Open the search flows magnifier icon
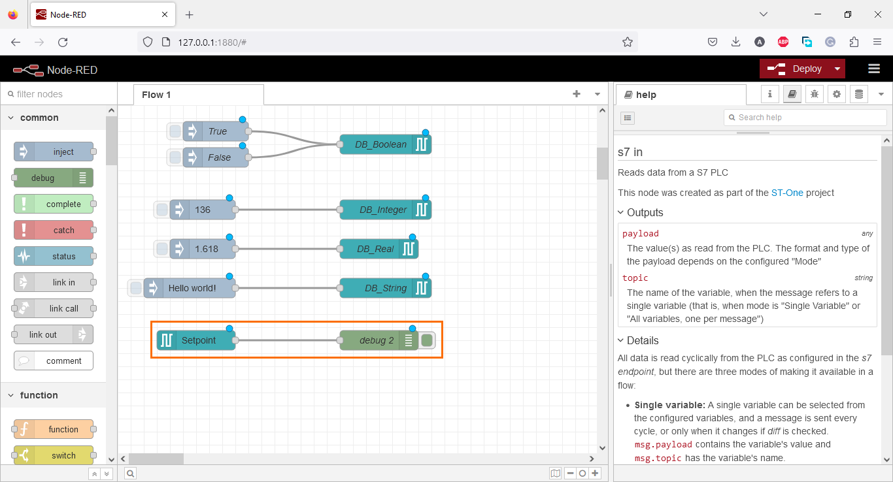Screen dimensions: 893x482 pos(130,474)
